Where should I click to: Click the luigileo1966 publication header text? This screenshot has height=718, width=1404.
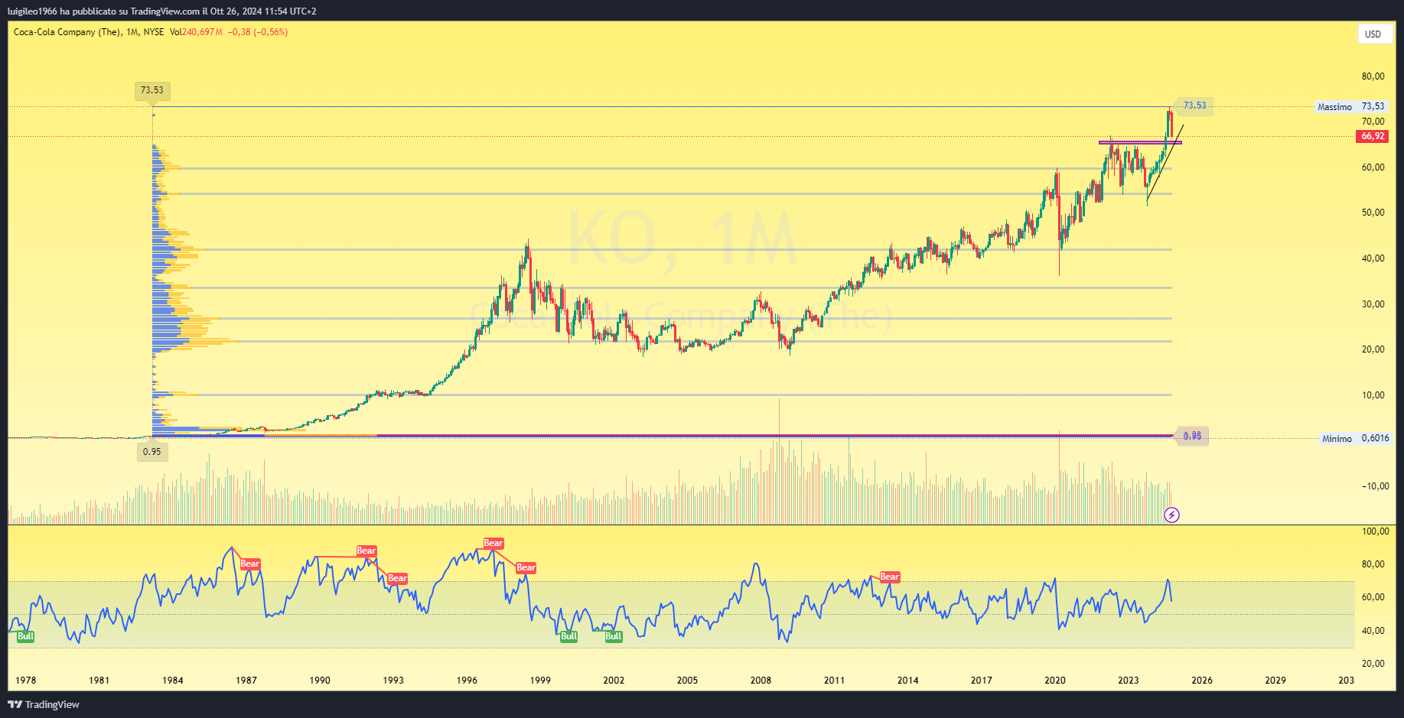161,11
